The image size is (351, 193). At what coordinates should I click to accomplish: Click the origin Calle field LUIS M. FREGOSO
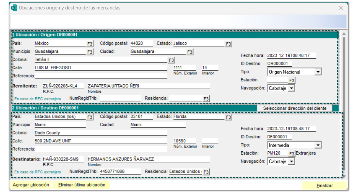[100, 68]
